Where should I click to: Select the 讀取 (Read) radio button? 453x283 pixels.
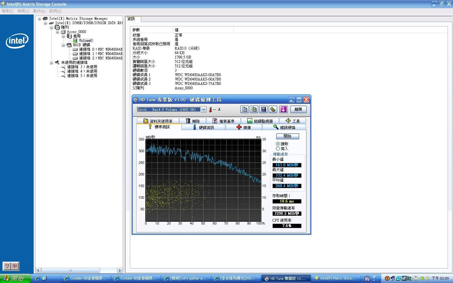point(278,144)
